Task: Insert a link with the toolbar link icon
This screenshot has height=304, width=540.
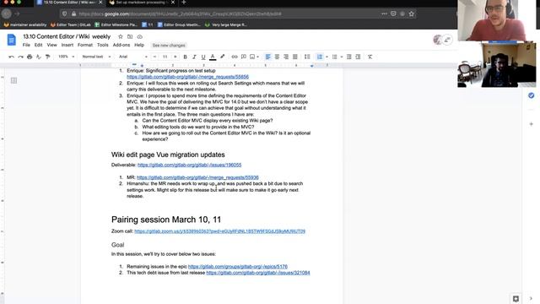Action: point(235,57)
